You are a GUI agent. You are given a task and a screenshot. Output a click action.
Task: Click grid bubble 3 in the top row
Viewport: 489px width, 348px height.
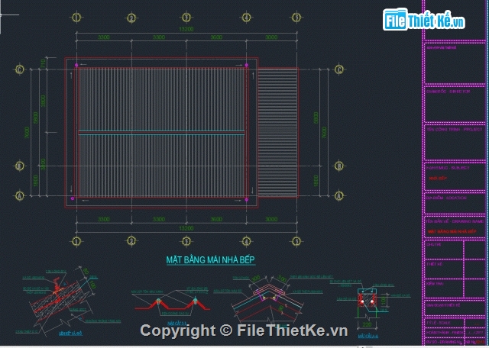coord(186,18)
